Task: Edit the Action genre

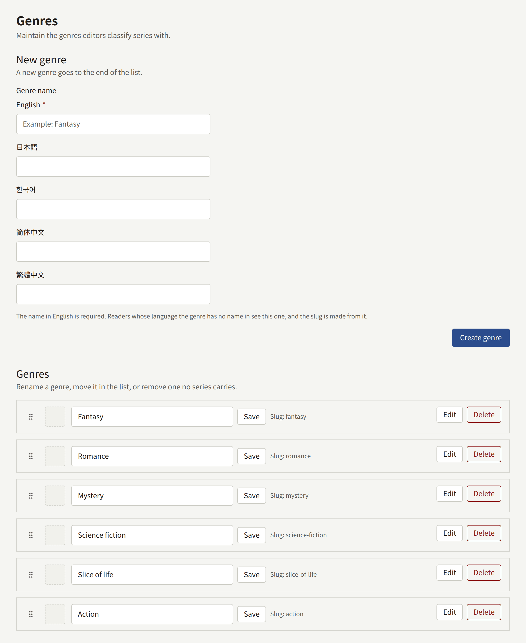Action: tap(449, 612)
